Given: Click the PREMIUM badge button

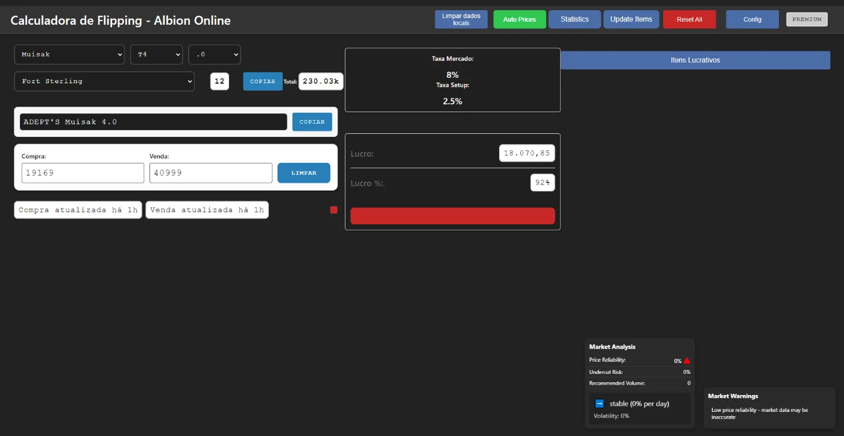Looking at the screenshot, I should [x=807, y=19].
